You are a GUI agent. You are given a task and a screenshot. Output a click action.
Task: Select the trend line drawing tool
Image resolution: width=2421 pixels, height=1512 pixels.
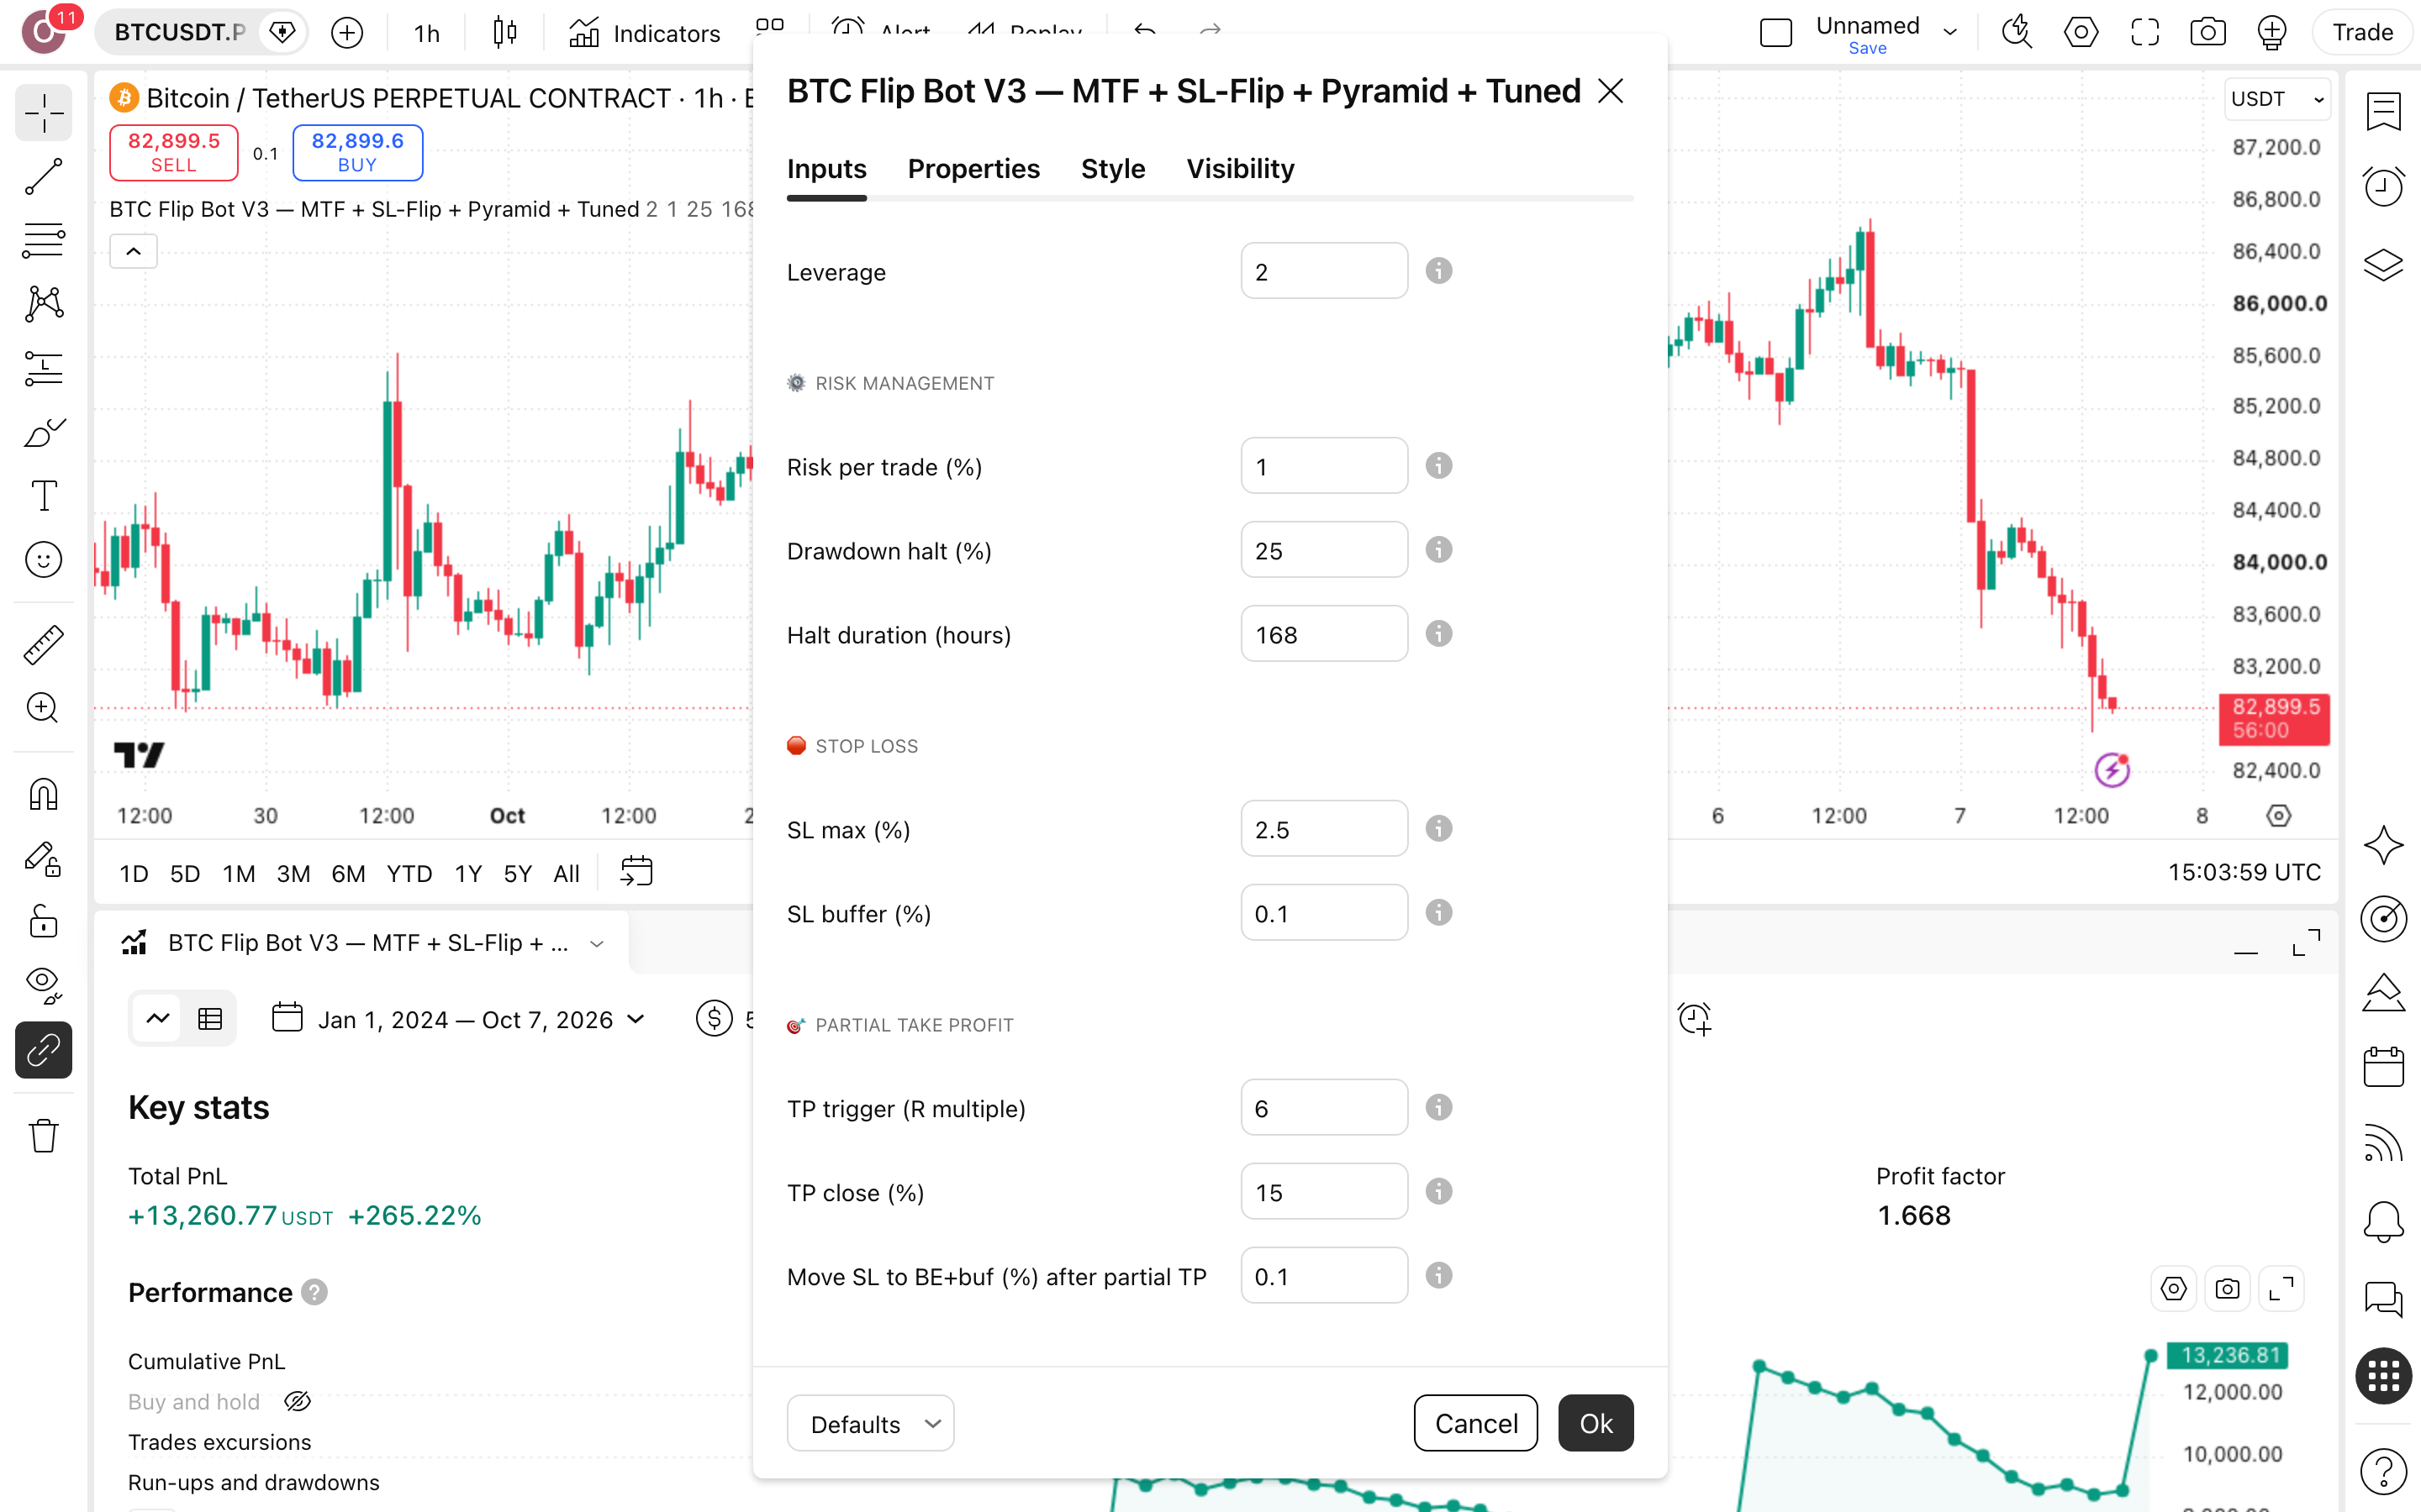(x=43, y=176)
